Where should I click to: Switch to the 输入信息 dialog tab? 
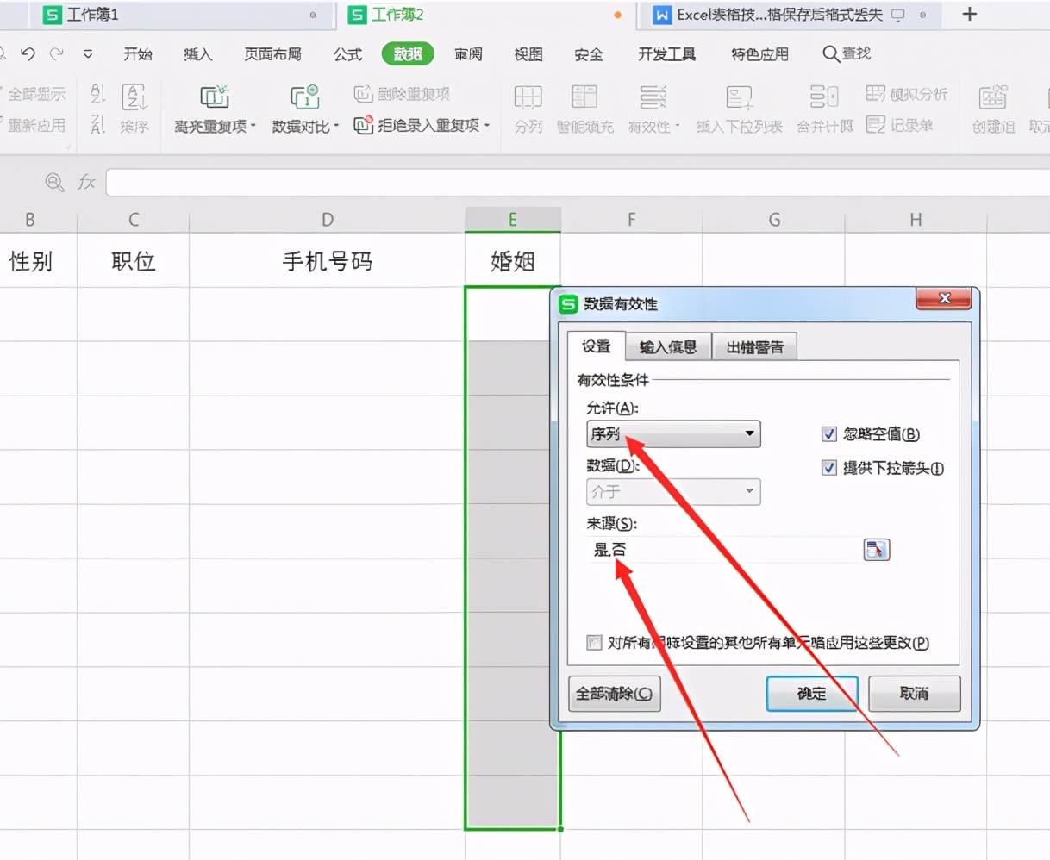coord(668,346)
